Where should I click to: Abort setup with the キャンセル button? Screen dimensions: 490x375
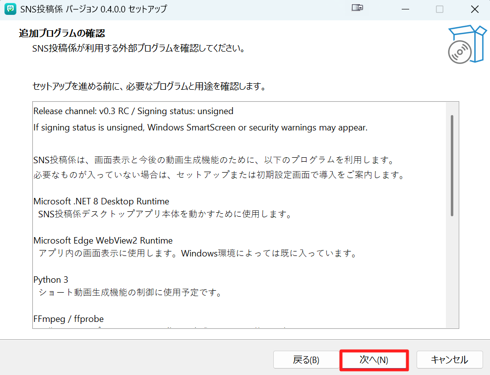tap(449, 360)
